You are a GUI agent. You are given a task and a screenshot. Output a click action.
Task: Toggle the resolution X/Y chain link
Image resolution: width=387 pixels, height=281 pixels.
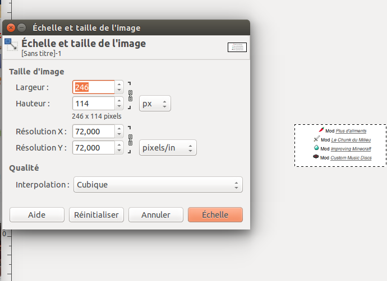click(131, 139)
